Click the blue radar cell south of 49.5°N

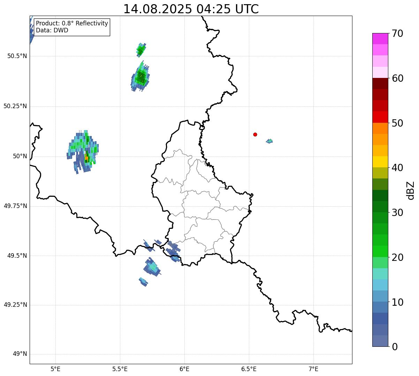tap(152, 267)
